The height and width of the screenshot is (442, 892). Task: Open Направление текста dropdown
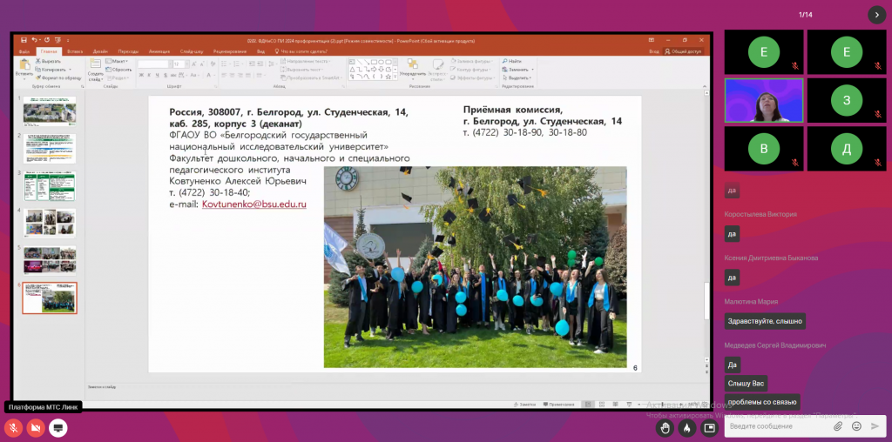coord(307,61)
